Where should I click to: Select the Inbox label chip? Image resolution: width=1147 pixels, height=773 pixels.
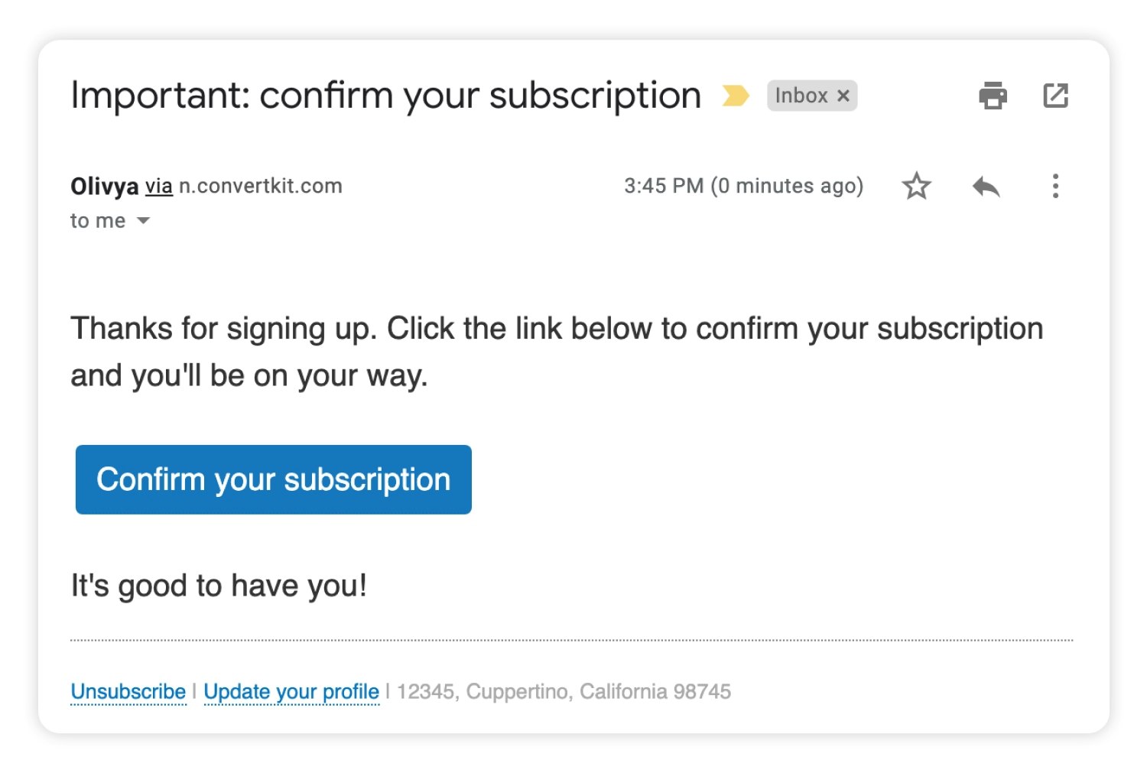[x=801, y=96]
